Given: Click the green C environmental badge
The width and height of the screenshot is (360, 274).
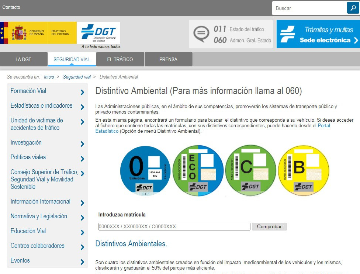Looking at the screenshot, I should coord(251,170).
